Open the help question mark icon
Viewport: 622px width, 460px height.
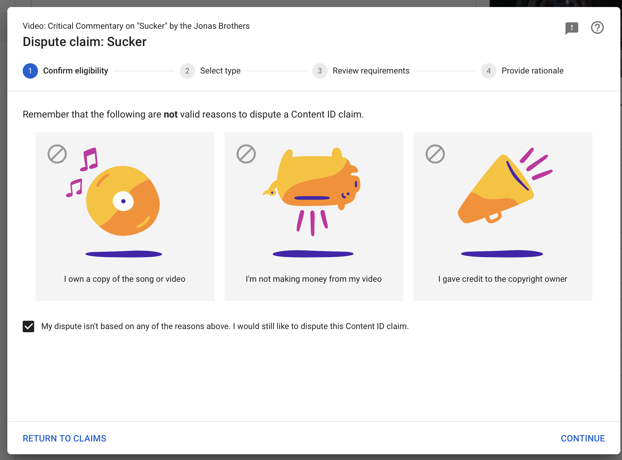597,27
